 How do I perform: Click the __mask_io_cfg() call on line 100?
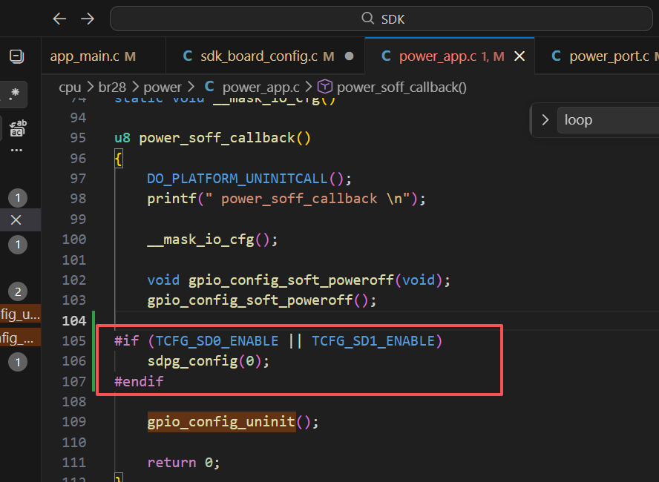point(212,240)
